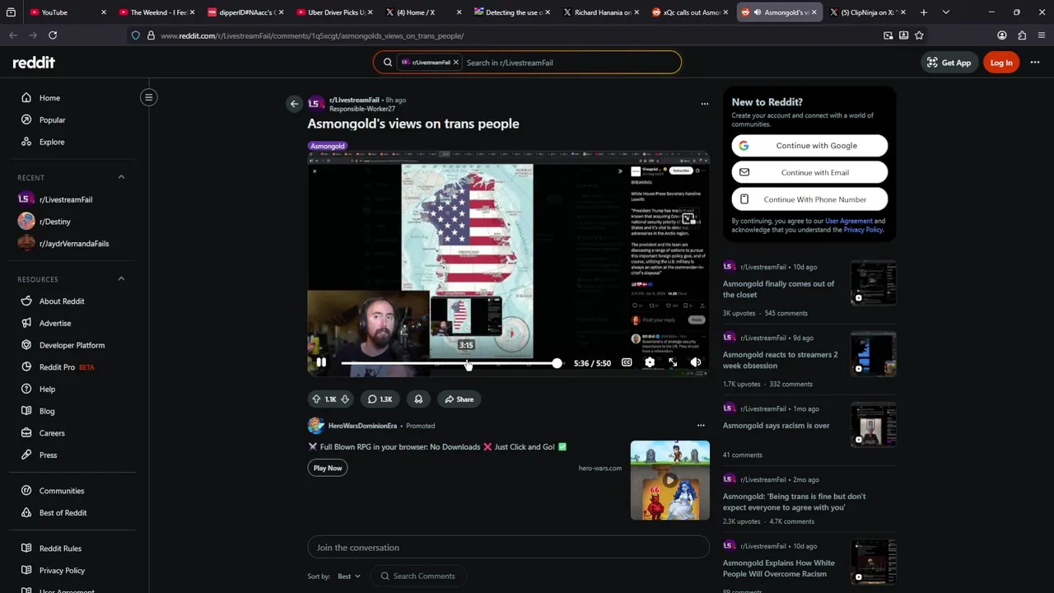Viewport: 1054px width, 593px height.
Task: Continue with Email
Action: point(809,173)
